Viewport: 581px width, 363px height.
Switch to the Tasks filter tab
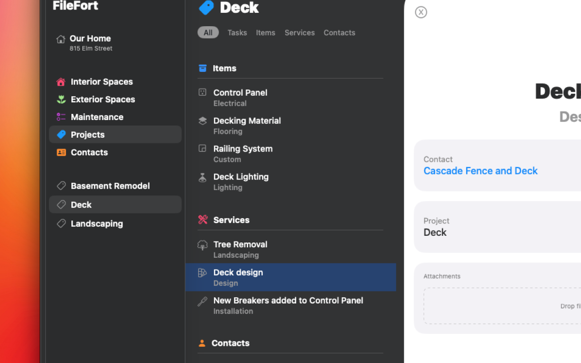pos(237,33)
